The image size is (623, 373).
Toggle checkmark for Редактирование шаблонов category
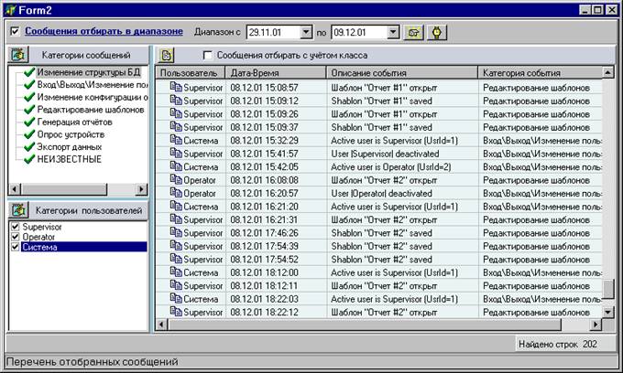click(29, 110)
